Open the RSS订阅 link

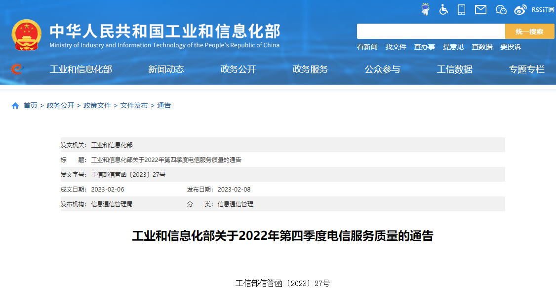[543, 10]
